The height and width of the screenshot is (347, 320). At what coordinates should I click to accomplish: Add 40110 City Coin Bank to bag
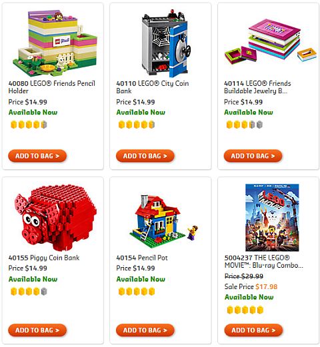(x=145, y=156)
